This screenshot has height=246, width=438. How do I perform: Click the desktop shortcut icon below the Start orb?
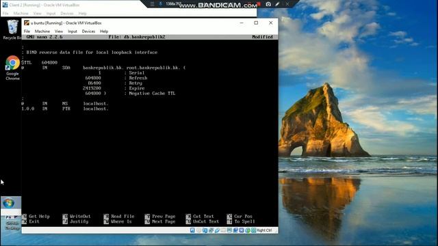click(12, 223)
